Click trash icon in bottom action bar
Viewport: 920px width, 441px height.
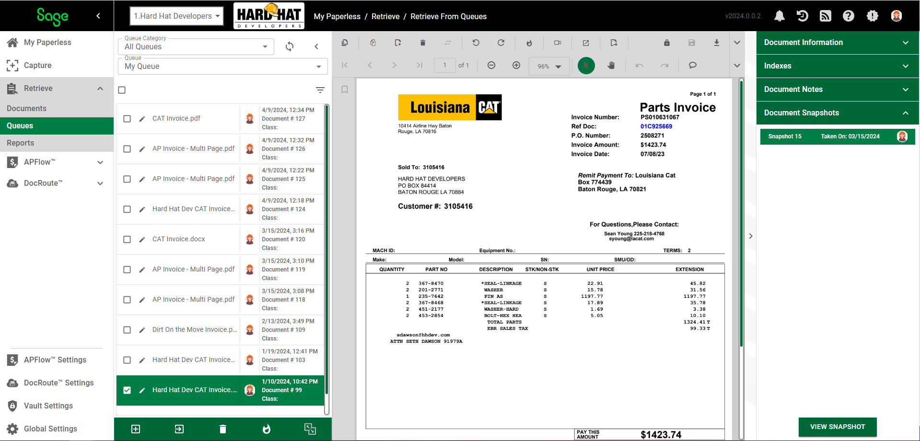click(223, 429)
